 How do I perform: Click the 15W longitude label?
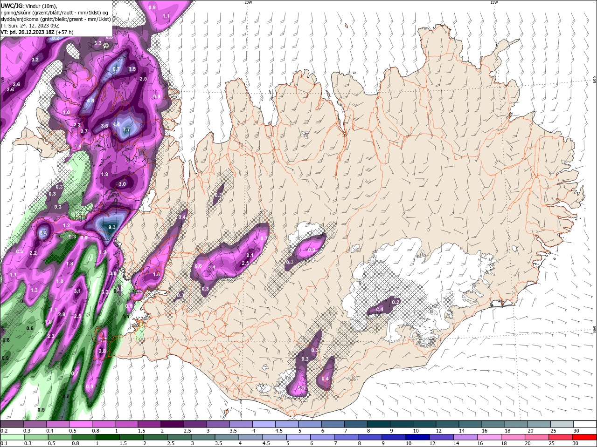tap(494, 2)
